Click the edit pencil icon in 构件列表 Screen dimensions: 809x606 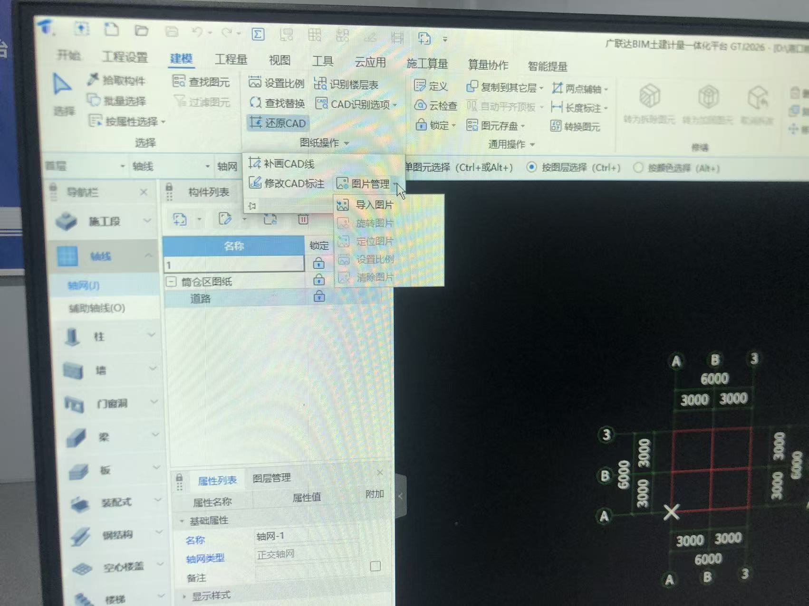225,218
